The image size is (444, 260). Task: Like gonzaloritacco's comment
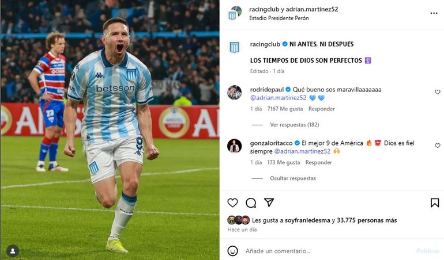click(438, 146)
